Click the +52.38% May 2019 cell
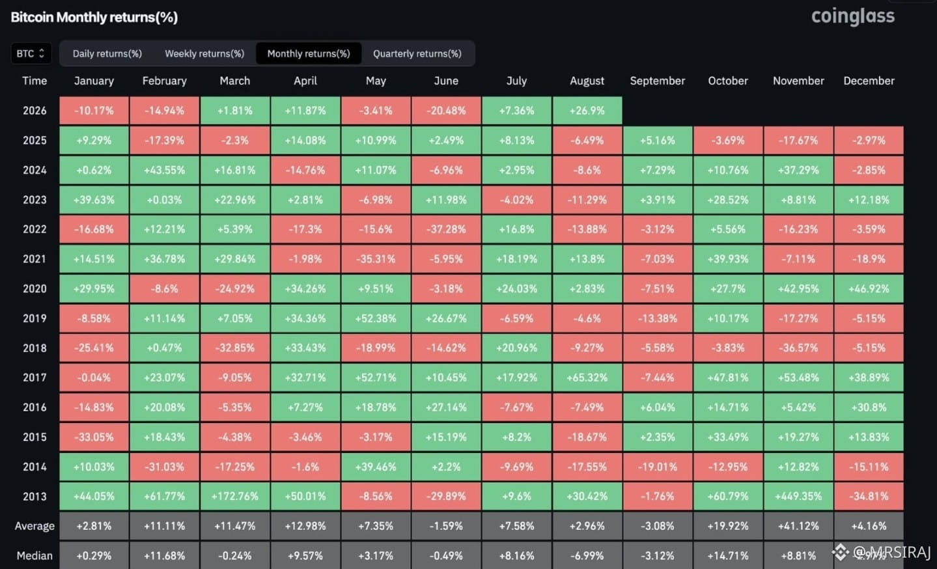 376,318
